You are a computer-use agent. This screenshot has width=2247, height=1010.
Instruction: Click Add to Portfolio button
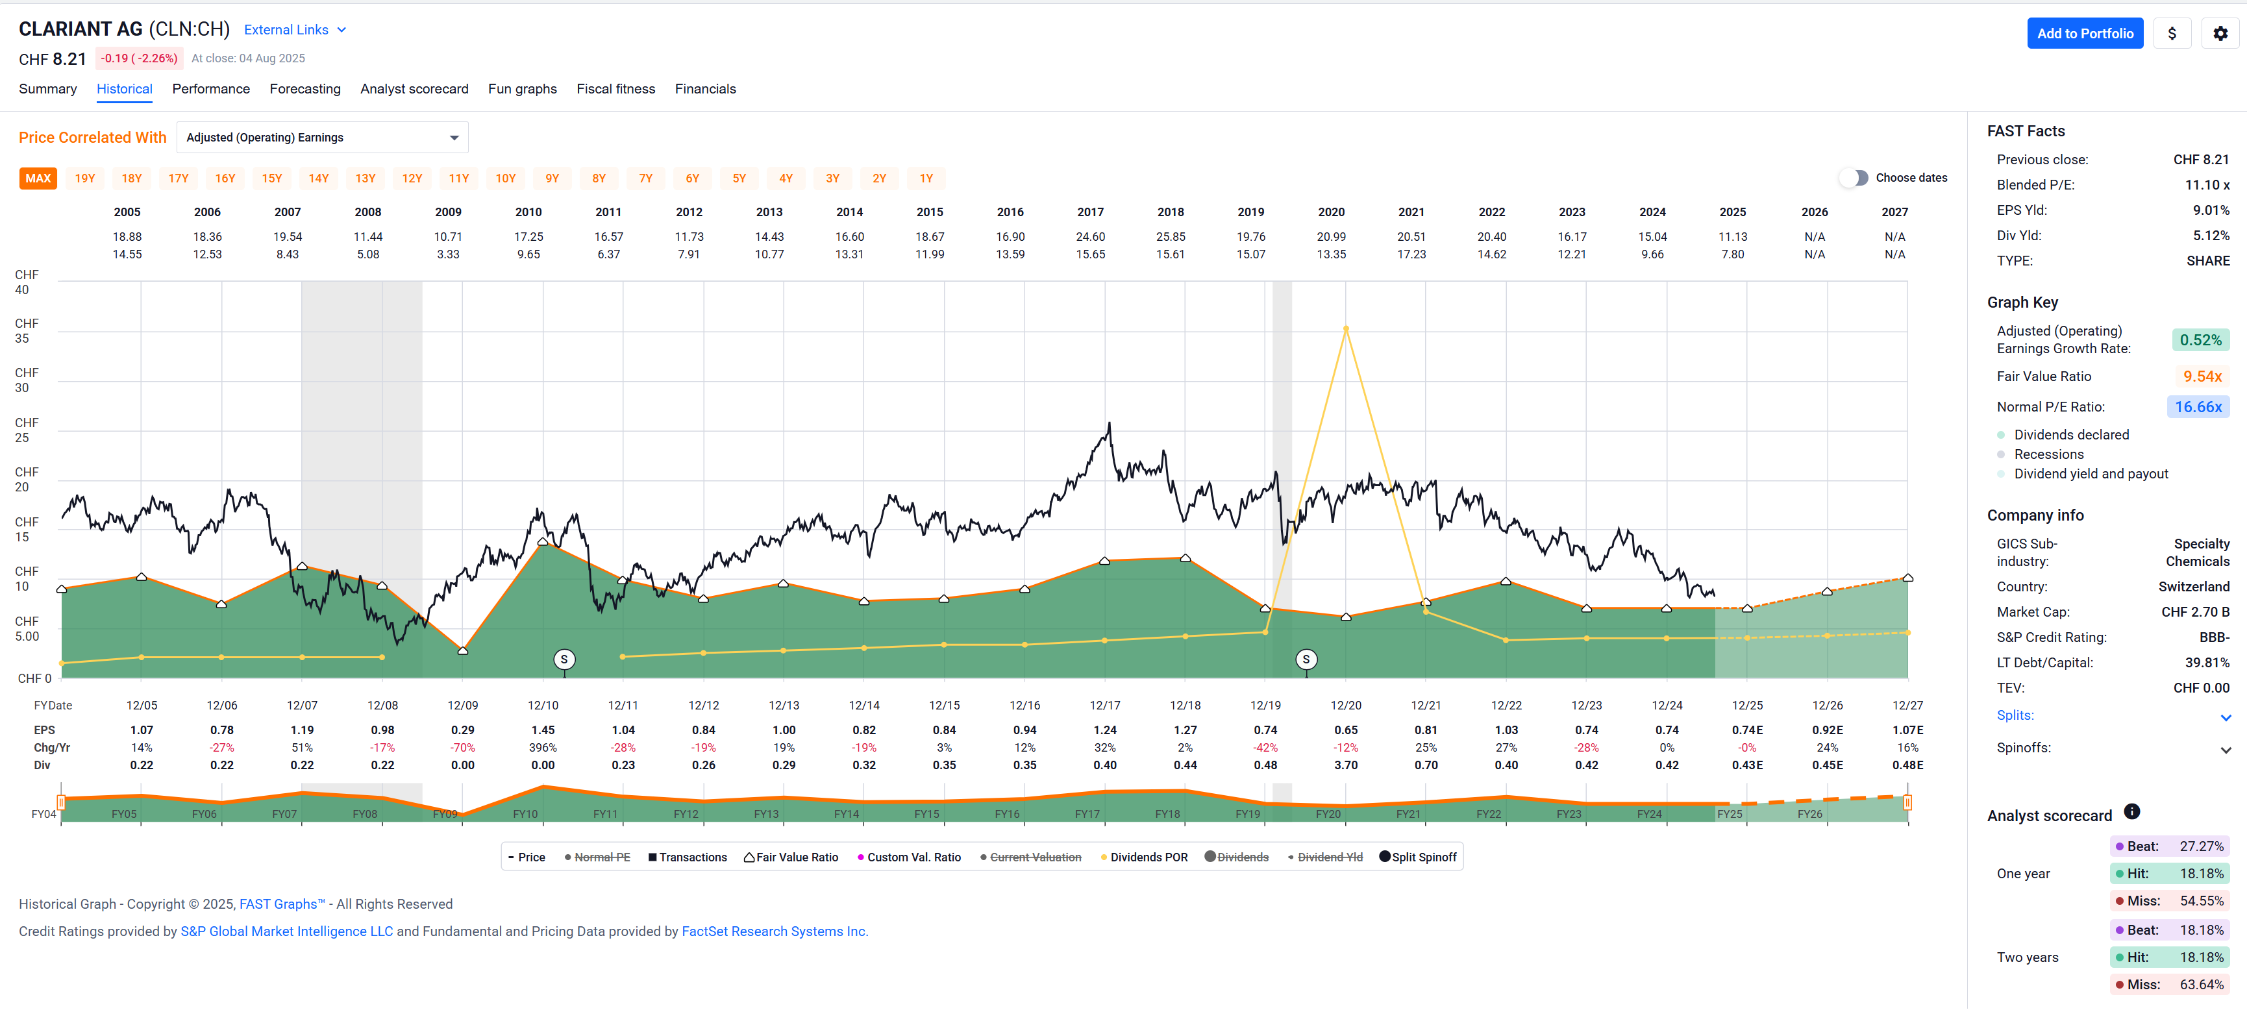point(2085,33)
